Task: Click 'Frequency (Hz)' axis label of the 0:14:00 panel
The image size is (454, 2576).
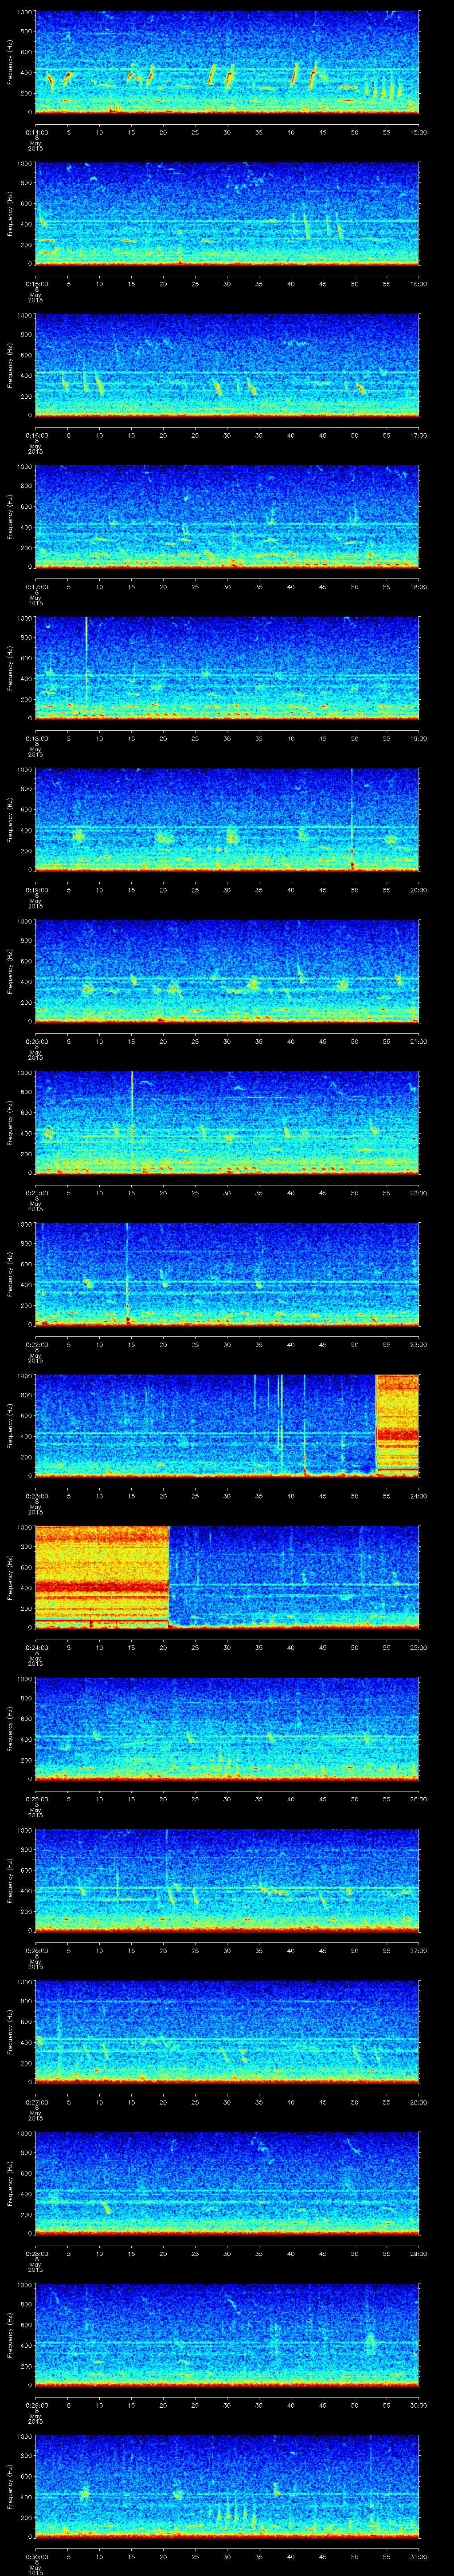Action: [x=10, y=63]
